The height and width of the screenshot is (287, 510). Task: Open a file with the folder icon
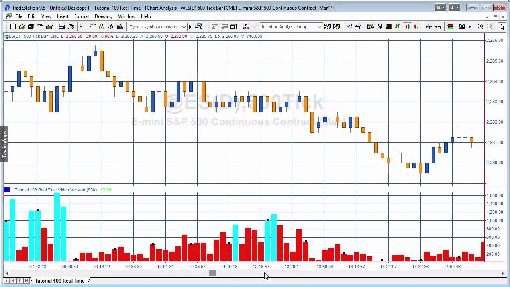[22, 27]
